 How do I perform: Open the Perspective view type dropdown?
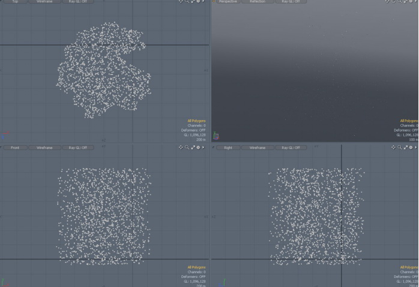pyautogui.click(x=228, y=2)
